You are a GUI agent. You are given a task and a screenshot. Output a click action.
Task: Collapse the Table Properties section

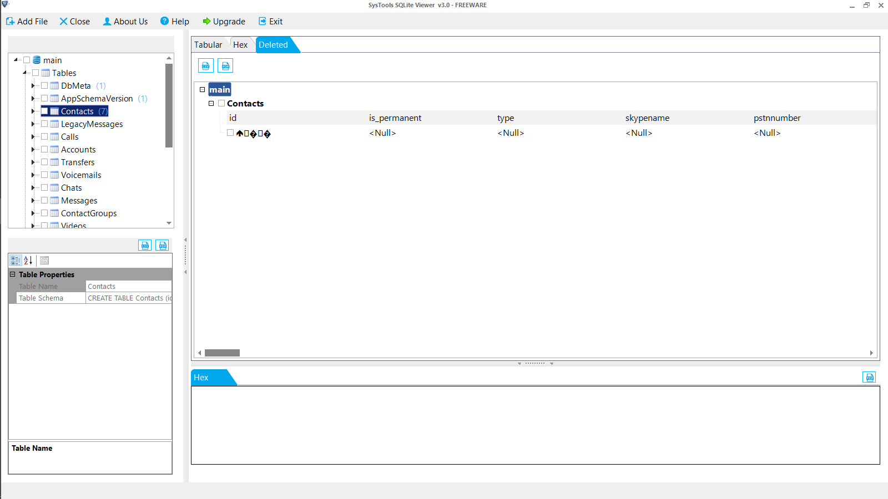(x=13, y=274)
